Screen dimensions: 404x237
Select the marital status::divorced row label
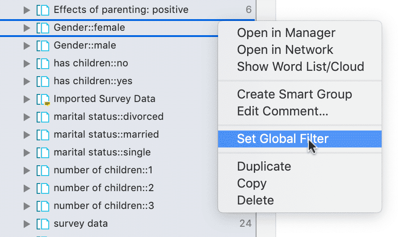click(x=109, y=117)
